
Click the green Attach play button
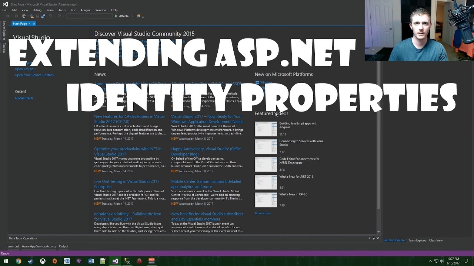coord(116,16)
